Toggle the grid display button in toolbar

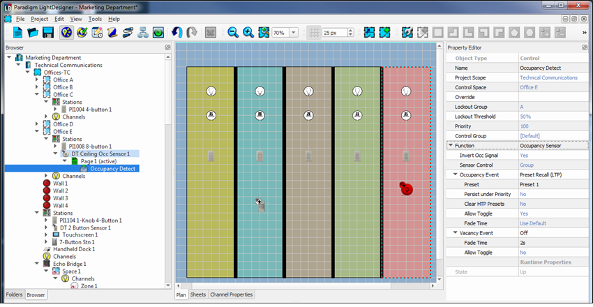coord(313,33)
